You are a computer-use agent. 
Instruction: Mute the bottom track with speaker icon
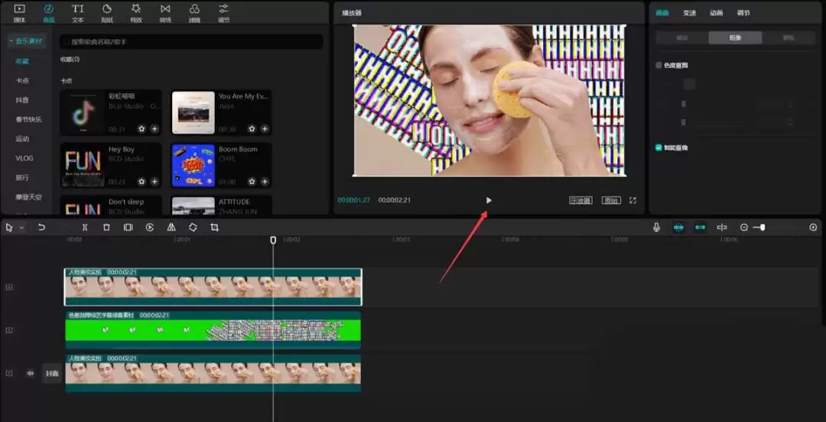click(x=31, y=373)
